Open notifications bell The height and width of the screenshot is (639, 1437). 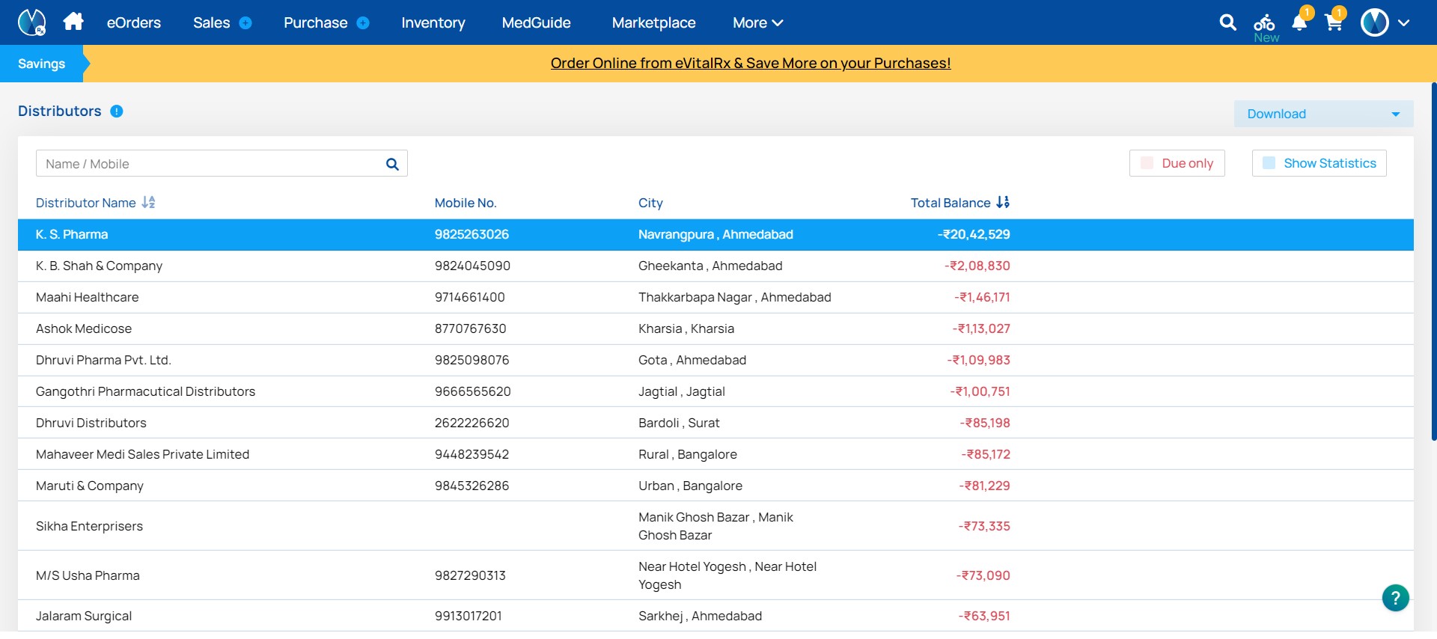[x=1299, y=22]
